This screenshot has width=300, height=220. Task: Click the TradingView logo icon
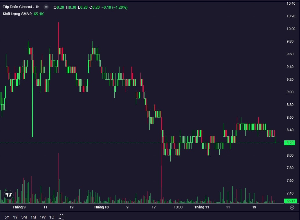[9, 195]
